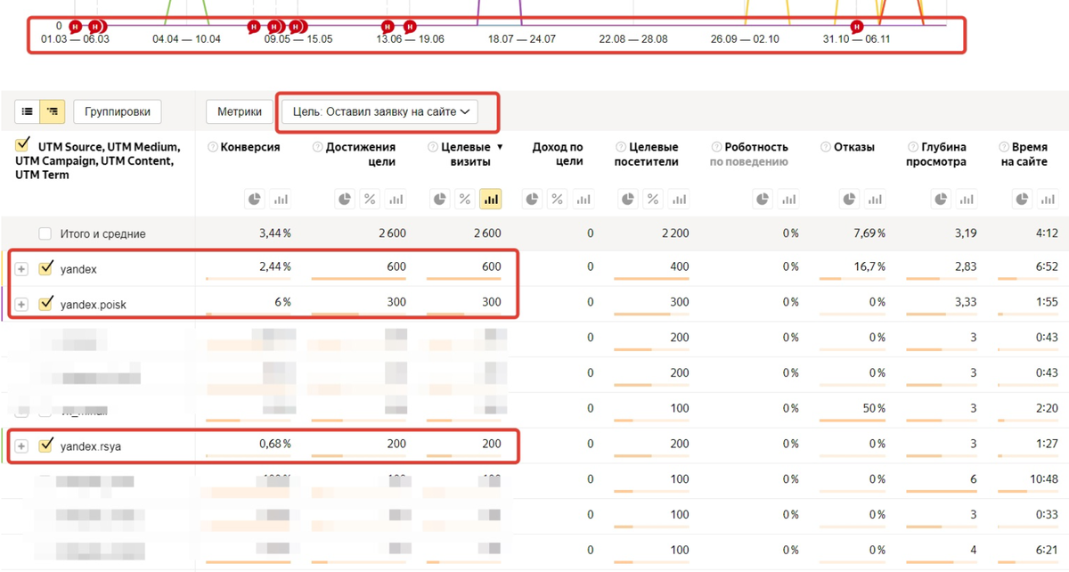
Task: Uncheck the yandex row checkbox
Action: tap(45, 268)
